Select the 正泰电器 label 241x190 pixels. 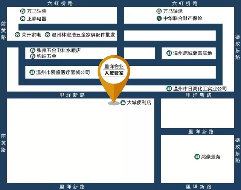[37, 19]
